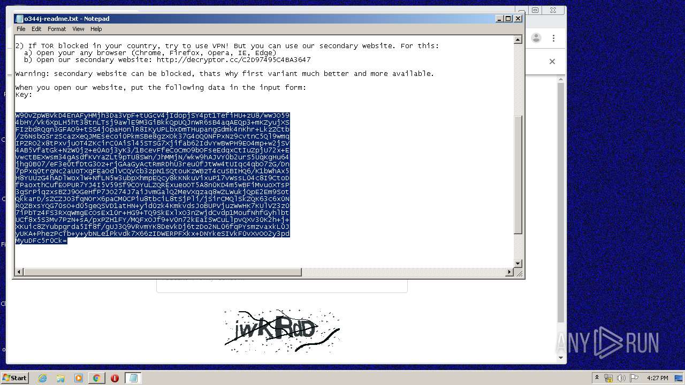The image size is (685, 385).
Task: Minimize the Notepad window
Action: pos(499,19)
